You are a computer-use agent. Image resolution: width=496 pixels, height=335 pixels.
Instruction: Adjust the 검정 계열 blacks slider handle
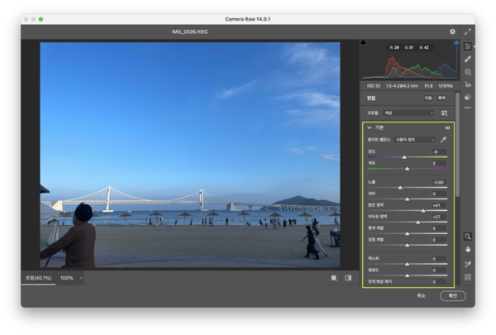407,245
